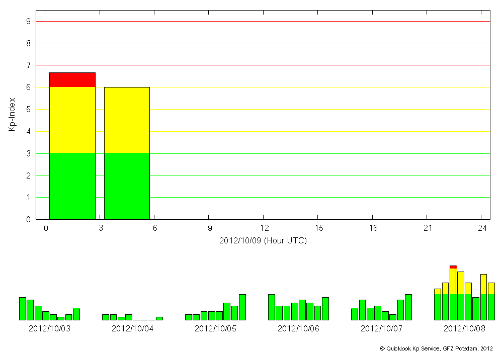The image size is (503, 352).
Task: Open the 2012/10/04 mini bar chart
Action: click(x=132, y=317)
